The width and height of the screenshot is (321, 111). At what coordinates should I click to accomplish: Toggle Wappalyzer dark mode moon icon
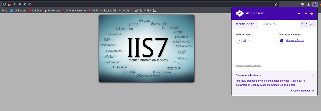312,13
